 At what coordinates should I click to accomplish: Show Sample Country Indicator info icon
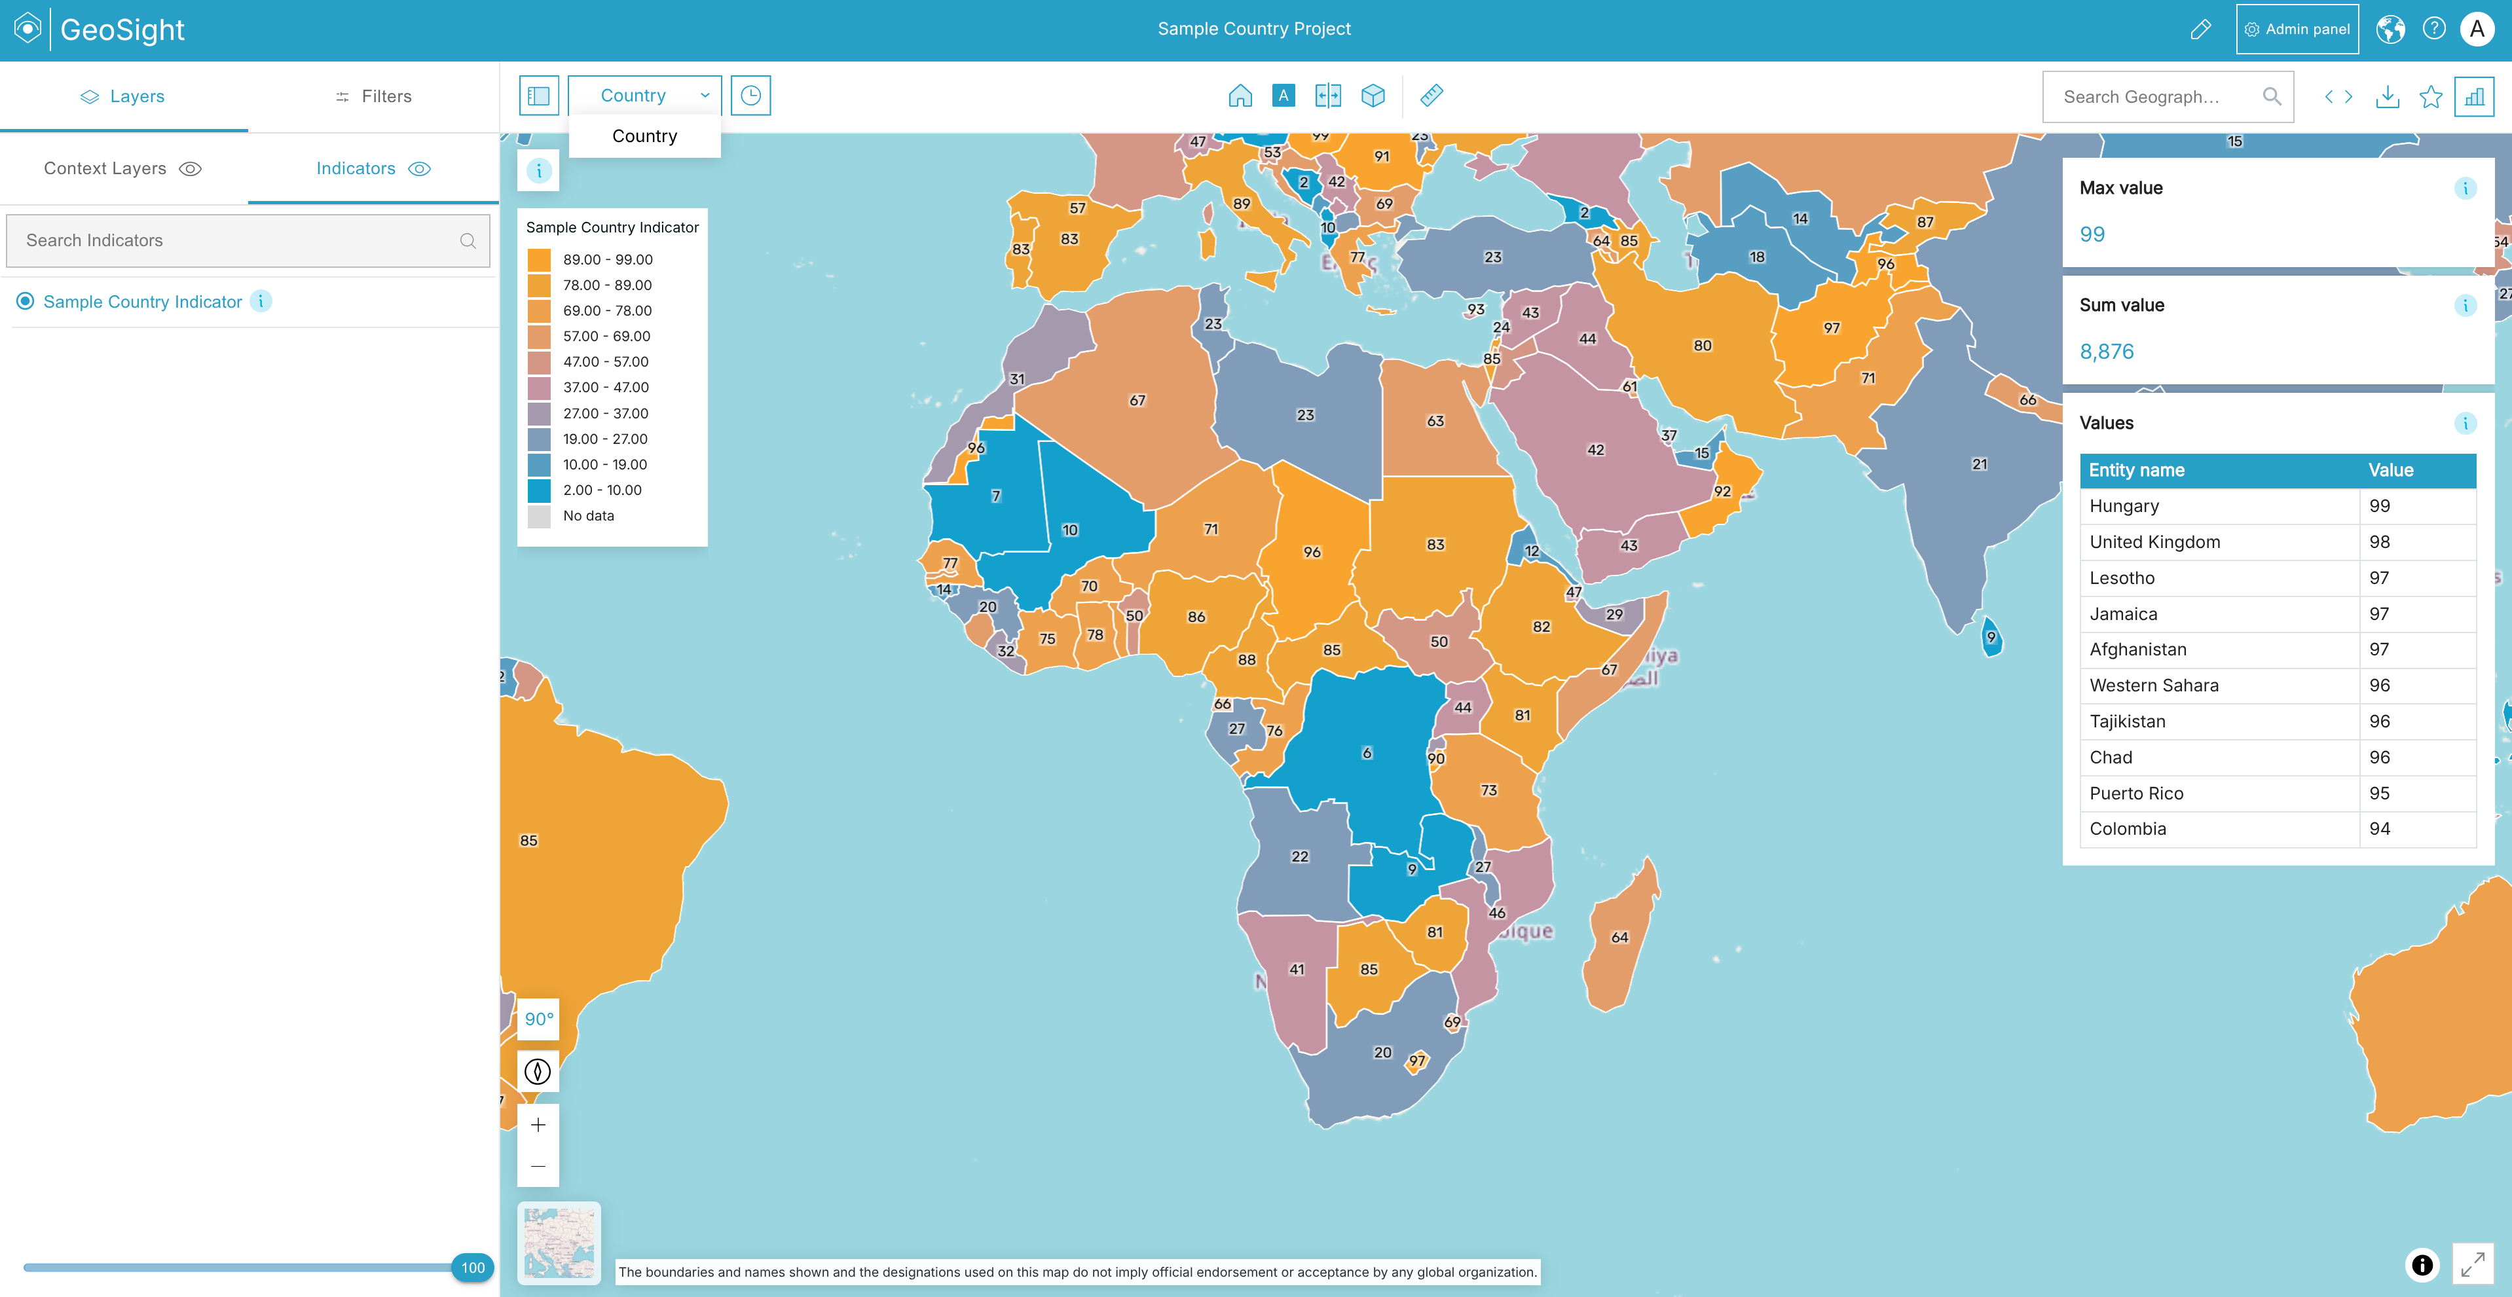point(261,301)
